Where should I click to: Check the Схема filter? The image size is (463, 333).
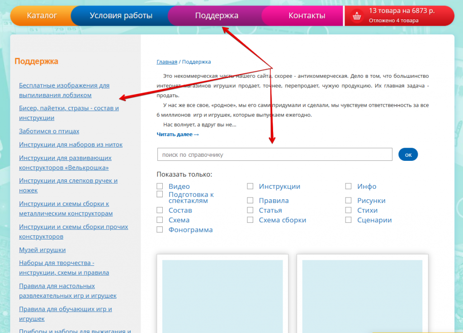(160, 220)
